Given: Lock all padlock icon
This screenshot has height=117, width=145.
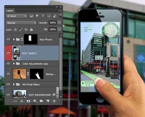Looking at the screenshot, I should (x=31, y=29).
